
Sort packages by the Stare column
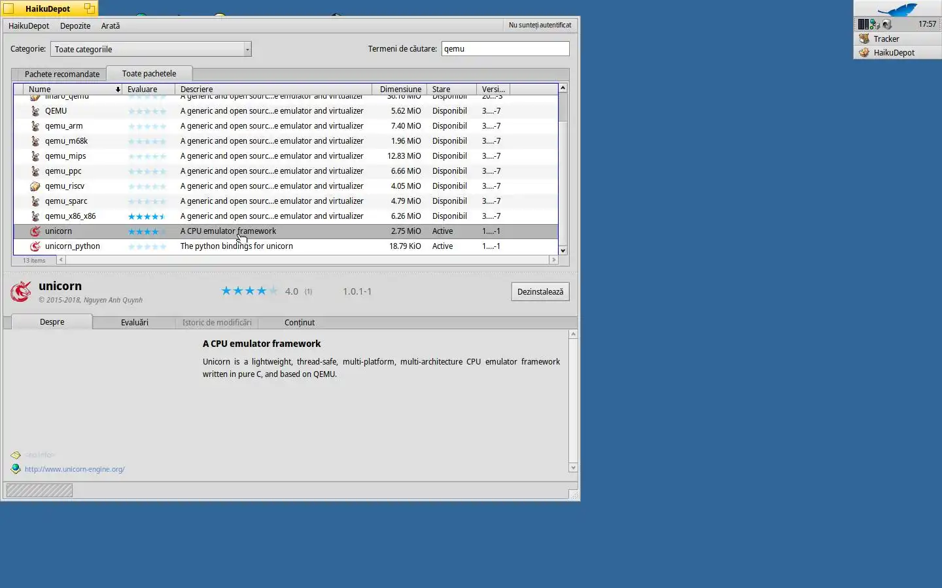(451, 89)
